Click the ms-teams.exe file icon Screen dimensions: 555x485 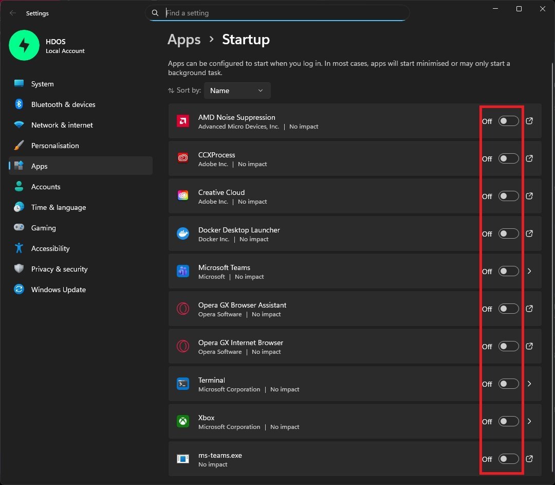[182, 459]
